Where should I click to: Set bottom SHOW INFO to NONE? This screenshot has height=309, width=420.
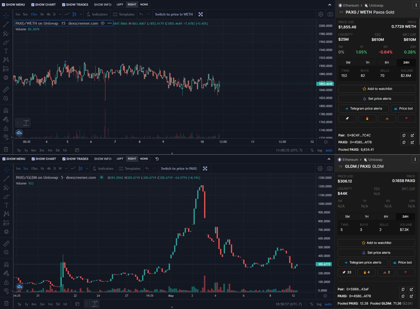(144, 159)
